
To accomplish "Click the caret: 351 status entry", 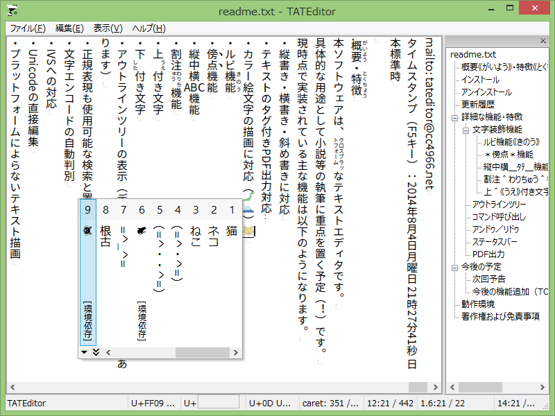I will click(x=330, y=404).
